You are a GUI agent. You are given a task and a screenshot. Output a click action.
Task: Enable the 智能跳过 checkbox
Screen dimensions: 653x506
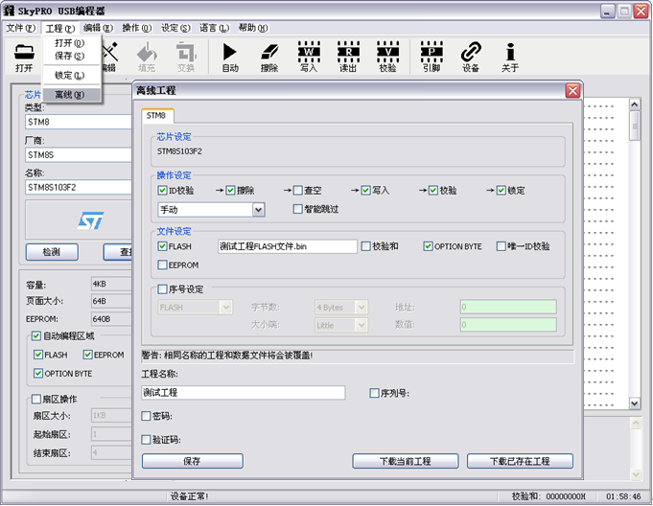298,209
